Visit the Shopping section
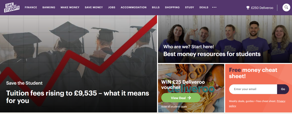The height and width of the screenshot is (114, 292). (x=172, y=8)
